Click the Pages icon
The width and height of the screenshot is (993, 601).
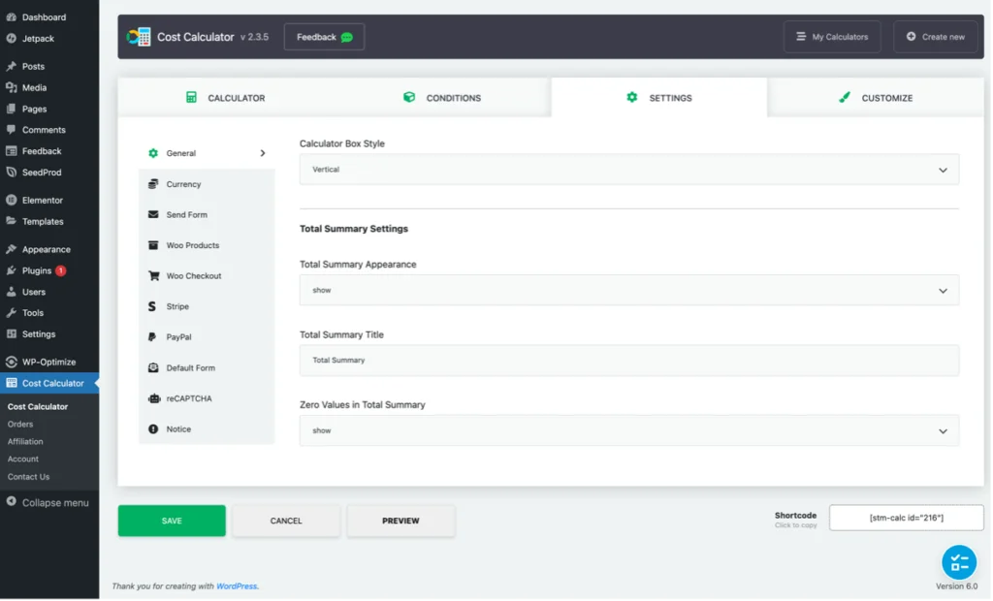pos(12,109)
